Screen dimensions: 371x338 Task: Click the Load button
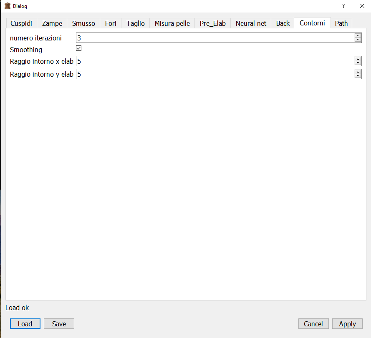pos(25,324)
